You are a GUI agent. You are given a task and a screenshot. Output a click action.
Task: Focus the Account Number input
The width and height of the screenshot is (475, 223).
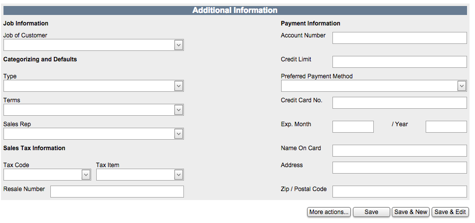tap(399, 38)
